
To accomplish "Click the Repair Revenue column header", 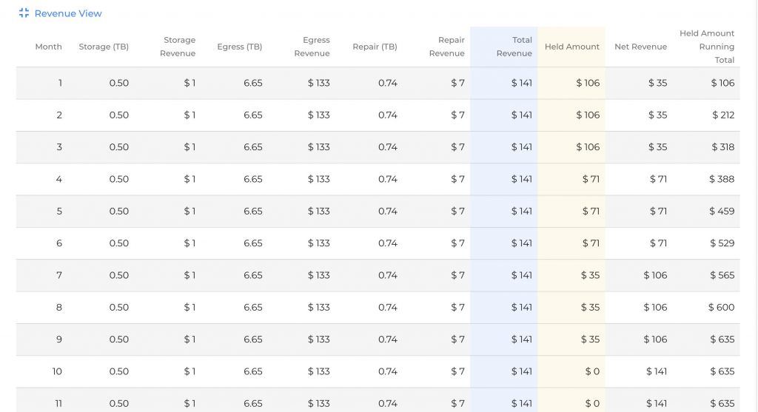I will 447,47.
